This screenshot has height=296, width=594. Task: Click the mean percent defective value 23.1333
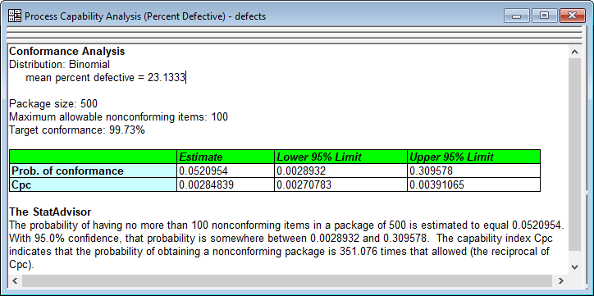(x=167, y=78)
